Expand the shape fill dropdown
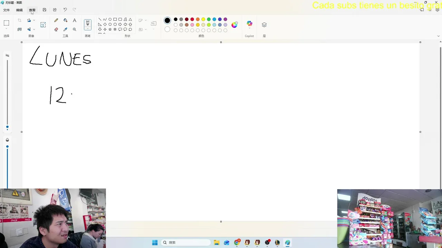 (x=145, y=29)
